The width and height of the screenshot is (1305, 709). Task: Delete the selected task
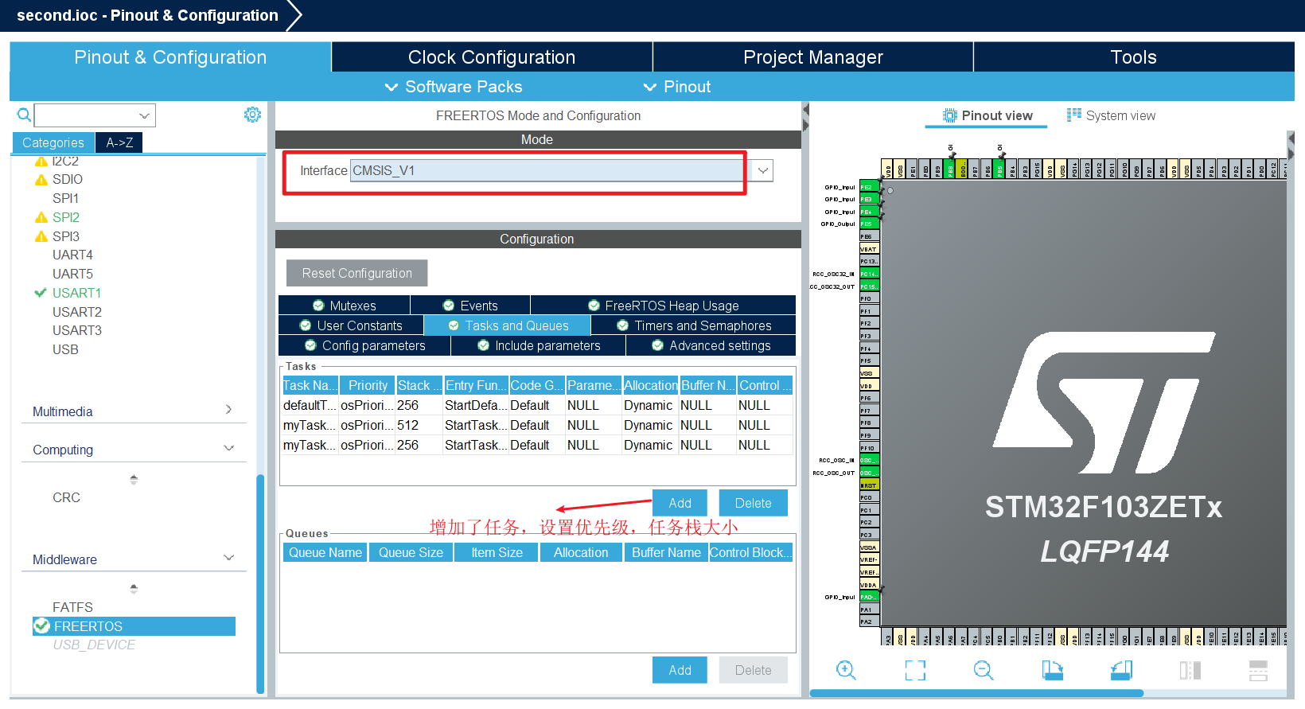coord(753,503)
